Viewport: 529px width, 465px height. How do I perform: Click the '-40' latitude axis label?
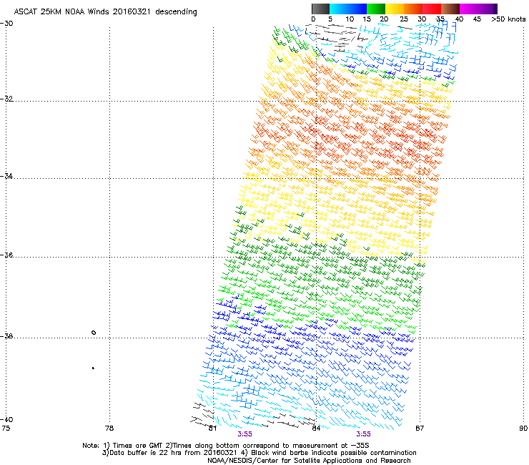[x=6, y=419]
